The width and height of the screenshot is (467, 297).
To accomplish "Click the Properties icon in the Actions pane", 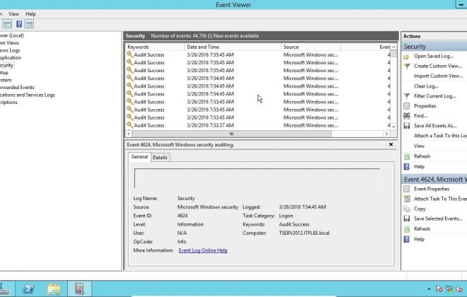I will point(407,106).
